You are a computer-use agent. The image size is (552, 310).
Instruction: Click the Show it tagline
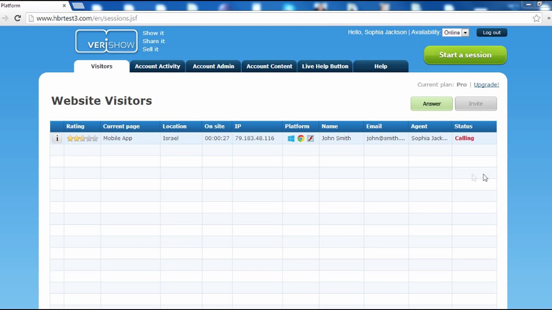[x=153, y=33]
